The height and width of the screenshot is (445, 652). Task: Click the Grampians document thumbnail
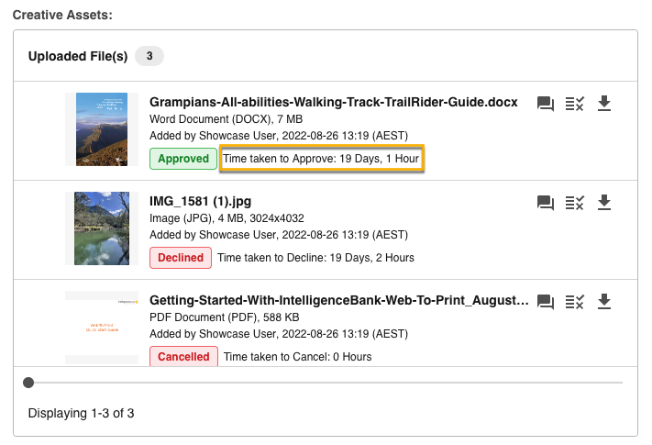click(102, 129)
